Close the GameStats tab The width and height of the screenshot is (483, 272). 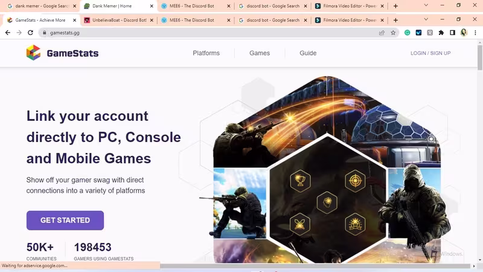coord(74,20)
